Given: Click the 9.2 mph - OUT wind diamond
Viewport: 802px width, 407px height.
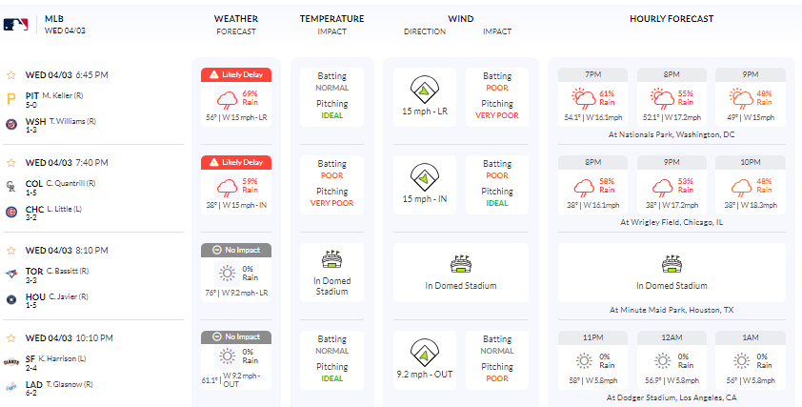Looking at the screenshot, I should click(423, 353).
